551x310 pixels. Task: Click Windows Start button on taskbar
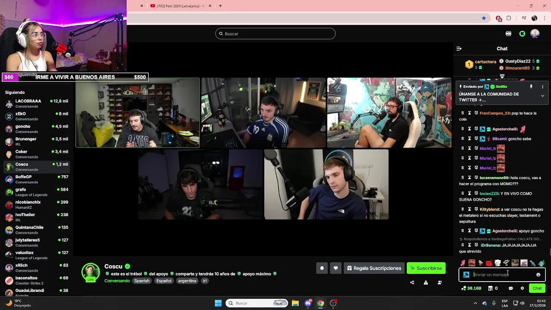click(x=218, y=303)
